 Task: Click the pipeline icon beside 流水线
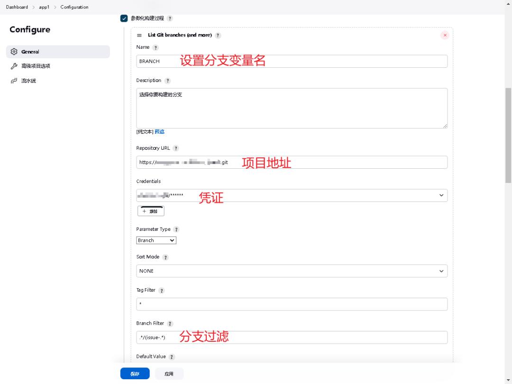click(13, 80)
